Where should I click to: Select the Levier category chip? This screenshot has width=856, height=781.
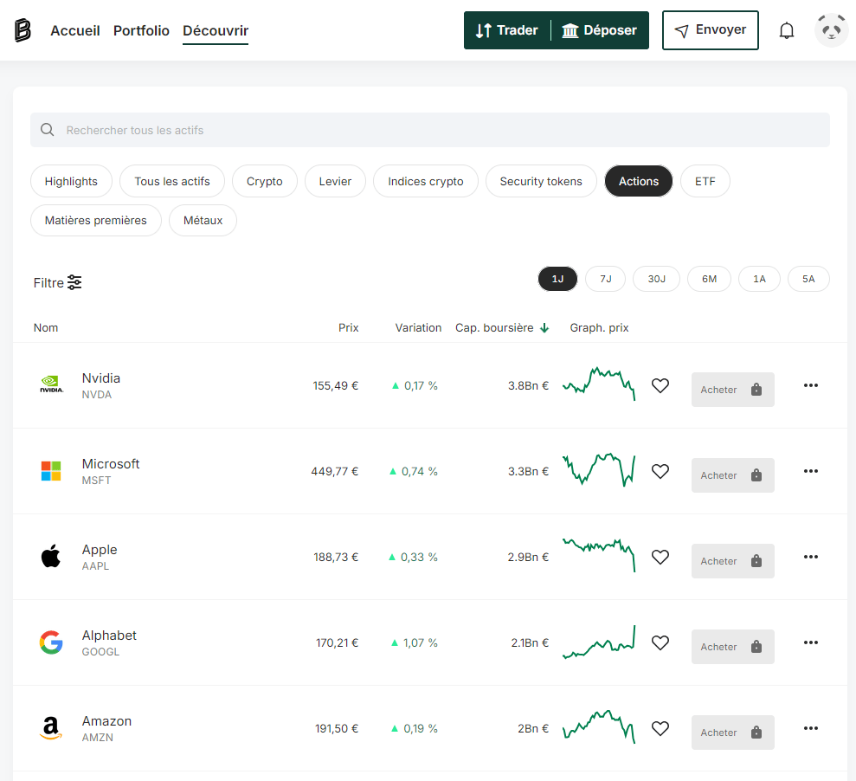pos(335,181)
